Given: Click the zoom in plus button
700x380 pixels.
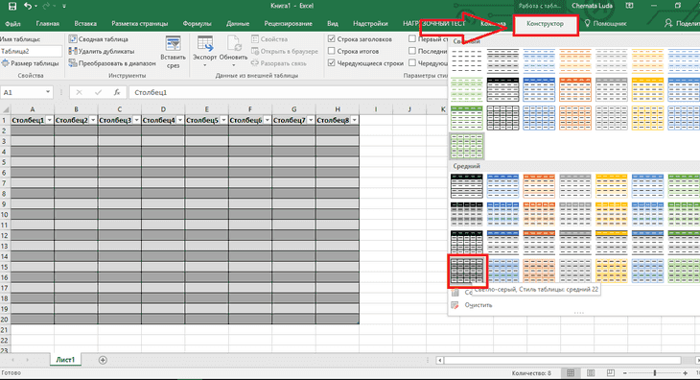Looking at the screenshot, I should tap(686, 373).
